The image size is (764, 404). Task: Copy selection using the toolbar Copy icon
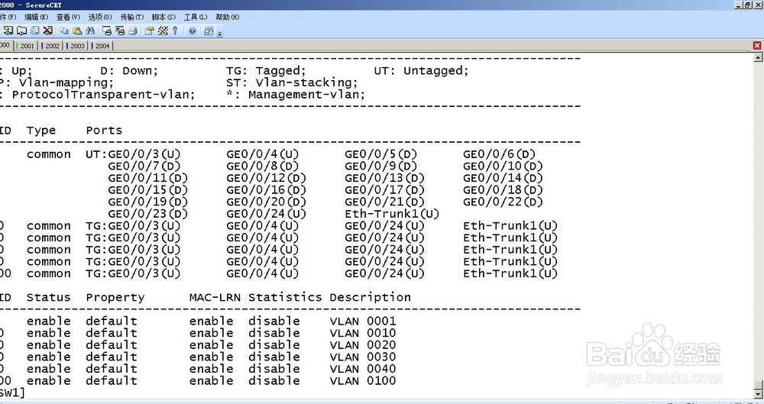click(64, 31)
